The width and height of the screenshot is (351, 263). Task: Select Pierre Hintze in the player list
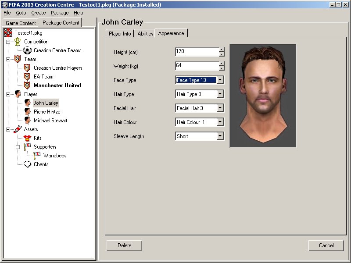point(47,112)
